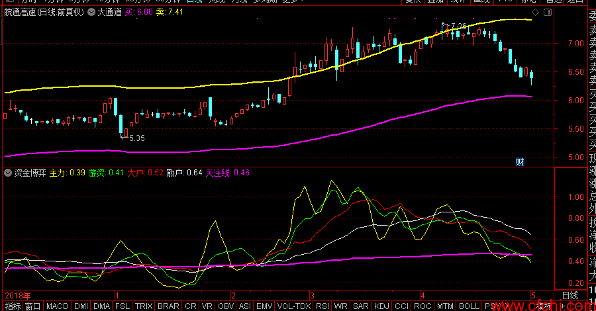The width and height of the screenshot is (596, 311).
Task: Click the 游资: 0.41 readout
Action: [106, 173]
